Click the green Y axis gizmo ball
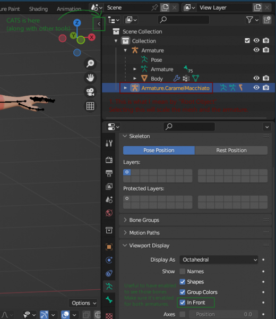The height and width of the screenshot is (319, 276). 73,36
